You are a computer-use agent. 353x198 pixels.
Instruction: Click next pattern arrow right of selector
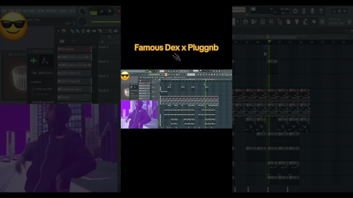196,75
